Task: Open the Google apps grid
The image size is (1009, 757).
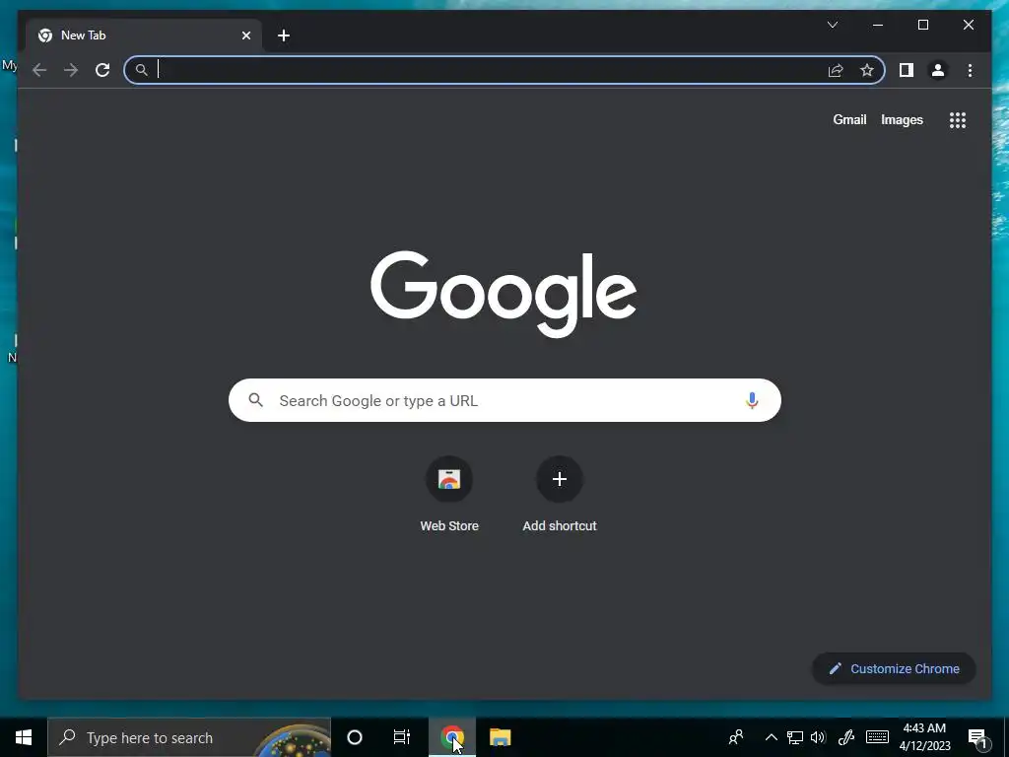Action: [958, 120]
